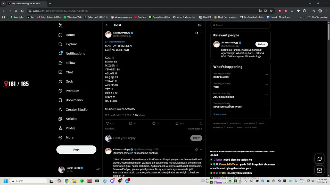Like the post with 12K likes
Image resolution: width=330 pixels, height=185 pixels.
(x=154, y=124)
